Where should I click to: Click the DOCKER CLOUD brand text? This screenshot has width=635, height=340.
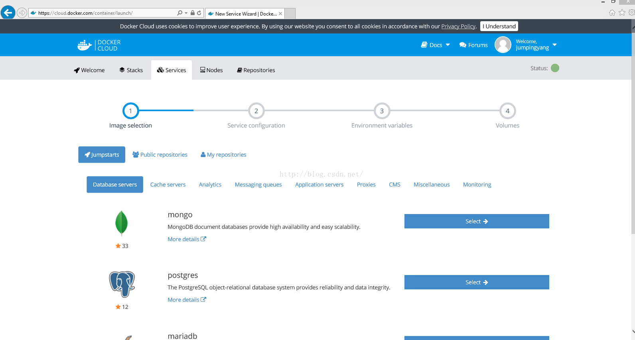tap(109, 45)
